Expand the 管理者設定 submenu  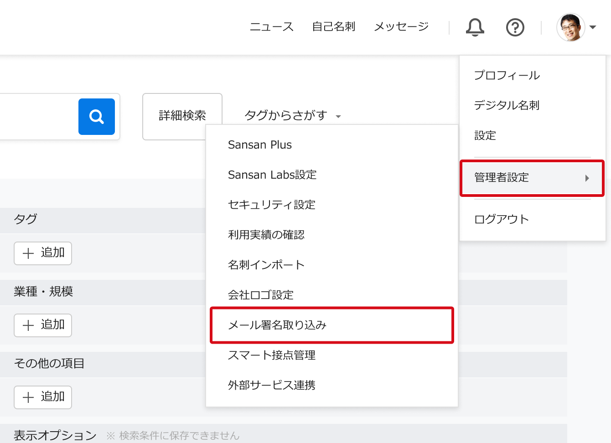pyautogui.click(x=532, y=178)
